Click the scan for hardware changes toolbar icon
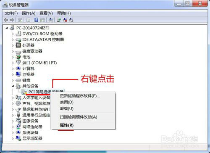The image size is (210, 153). 50,20
